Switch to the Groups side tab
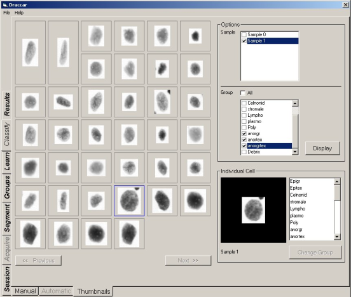 click(x=6, y=187)
